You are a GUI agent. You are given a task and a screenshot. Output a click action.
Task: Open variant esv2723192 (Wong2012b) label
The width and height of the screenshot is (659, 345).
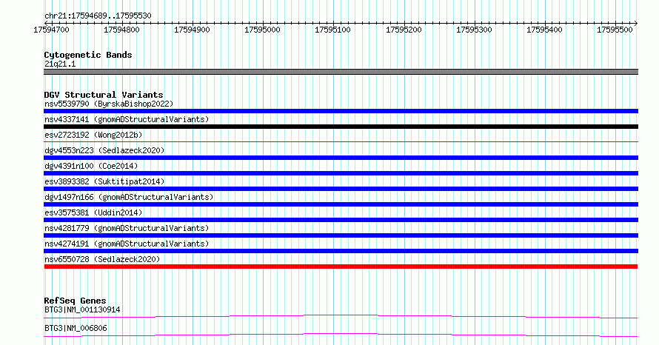tap(93, 135)
